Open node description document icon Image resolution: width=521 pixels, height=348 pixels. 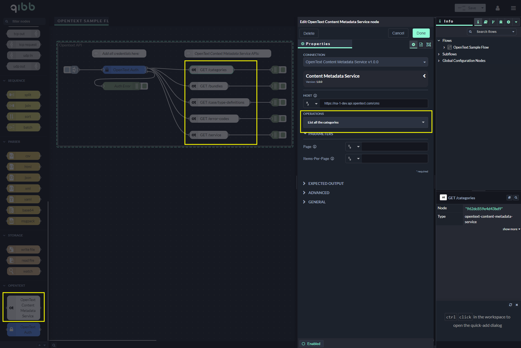point(421,45)
